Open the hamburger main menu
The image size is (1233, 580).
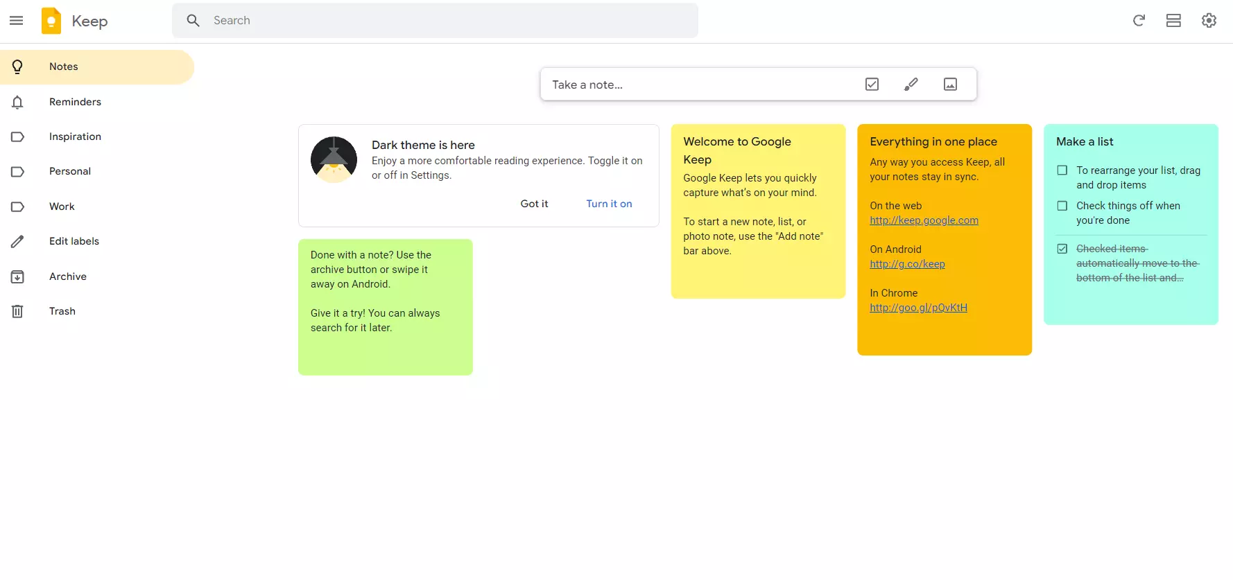17,21
